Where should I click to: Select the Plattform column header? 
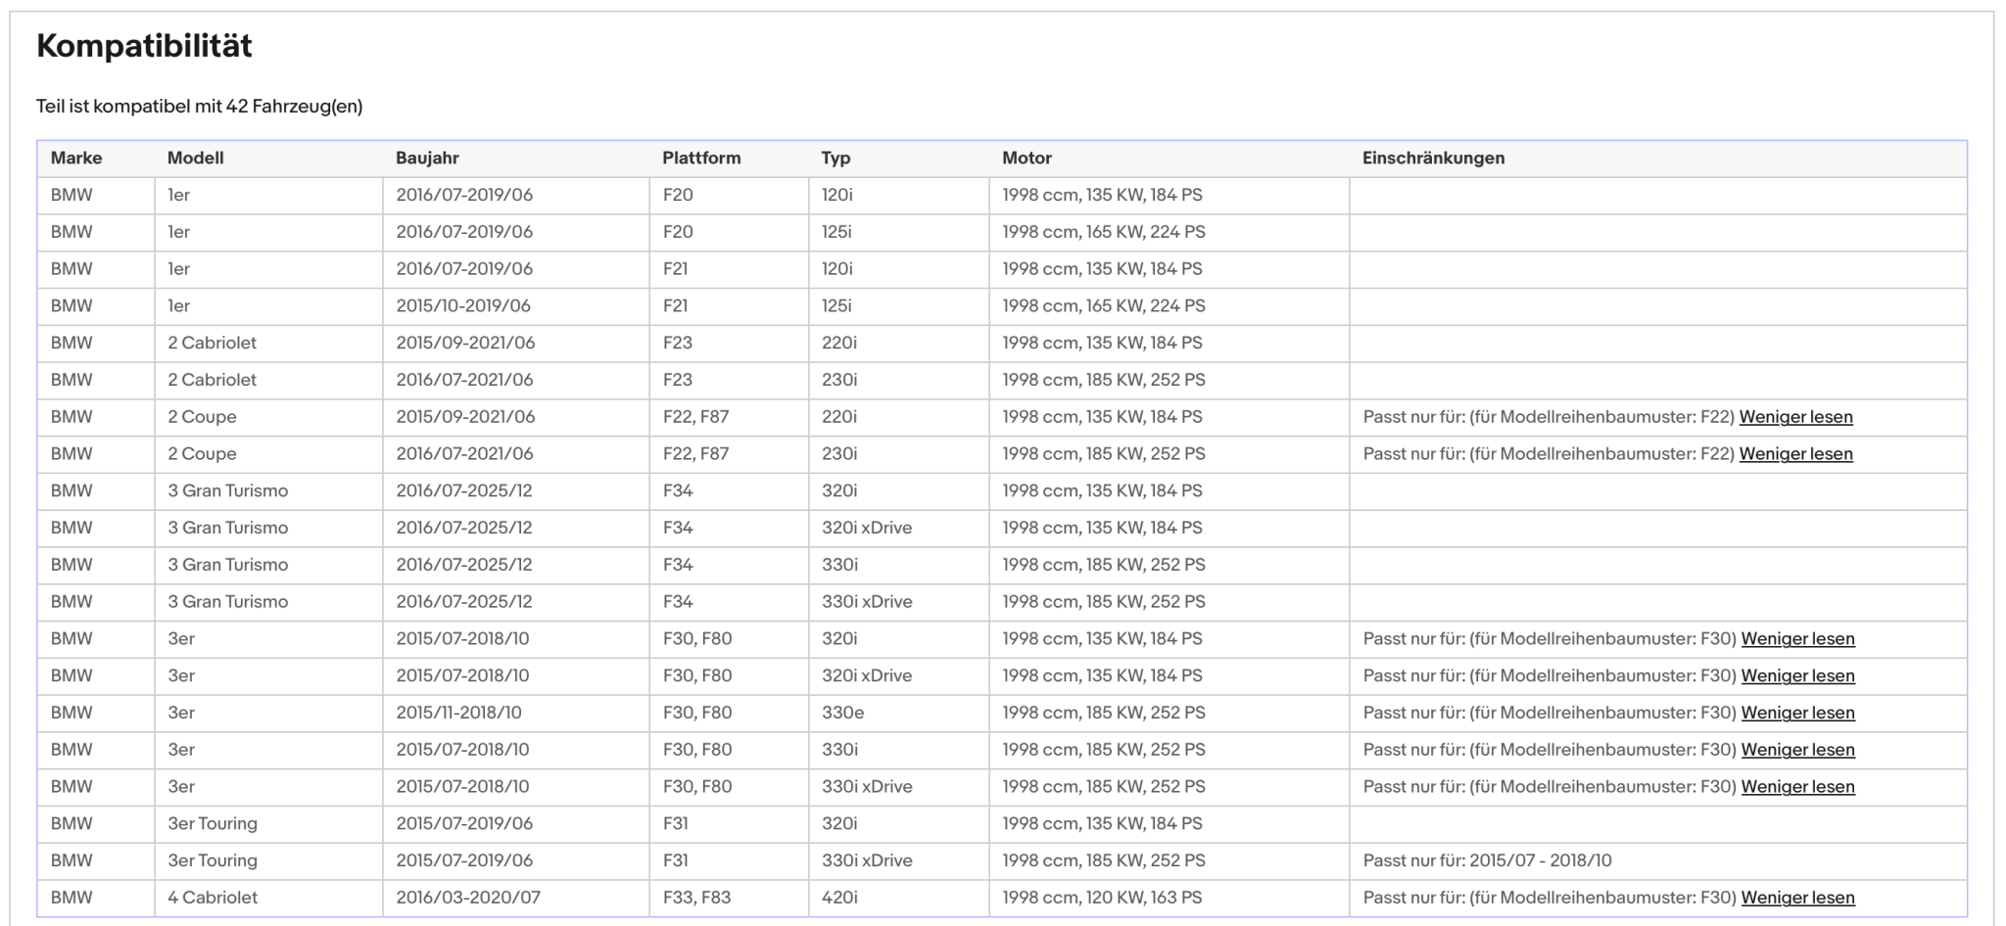pos(701,158)
